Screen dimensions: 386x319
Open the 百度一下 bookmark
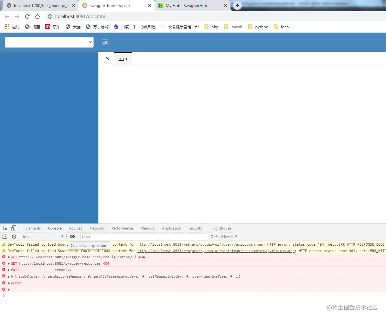(x=135, y=27)
